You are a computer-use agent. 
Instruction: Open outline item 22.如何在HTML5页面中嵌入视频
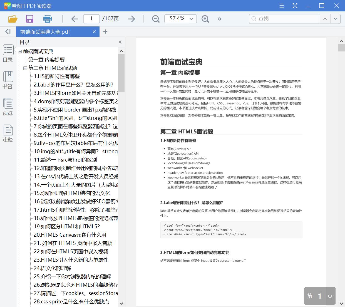(x=71, y=252)
